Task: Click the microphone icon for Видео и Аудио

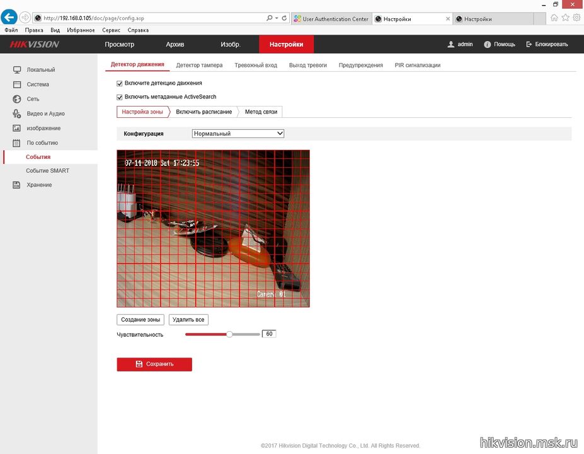Action: (17, 113)
